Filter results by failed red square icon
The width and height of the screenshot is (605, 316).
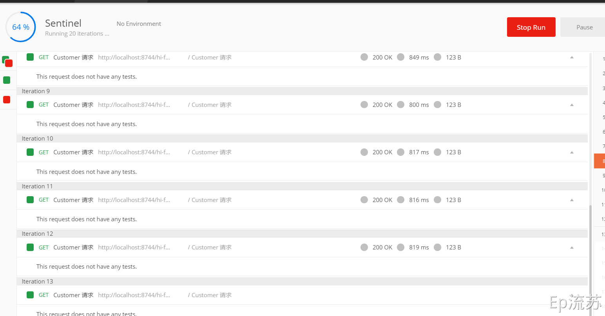tap(7, 99)
